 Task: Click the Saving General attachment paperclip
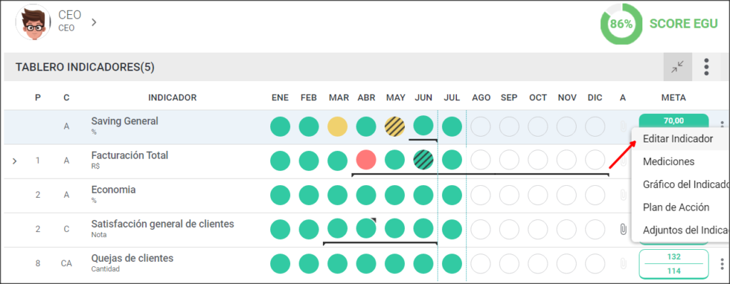pos(622,127)
